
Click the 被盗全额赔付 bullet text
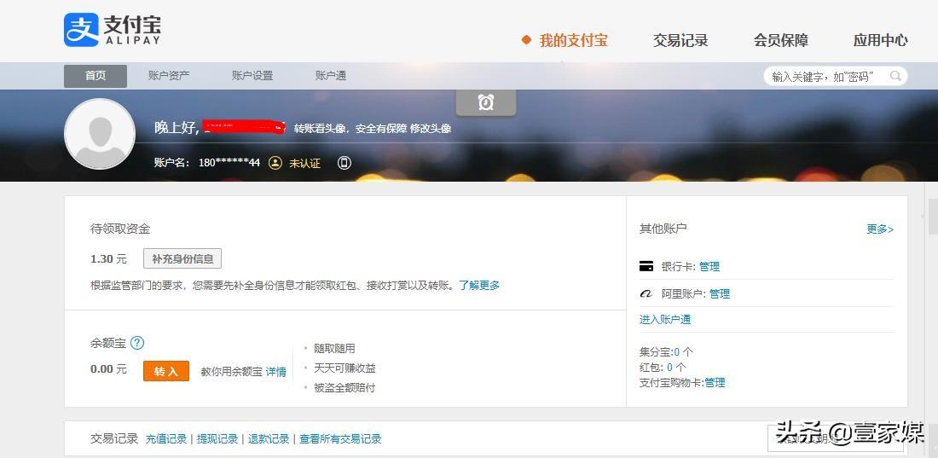[x=345, y=388]
